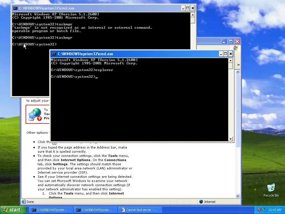The height and width of the screenshot is (214, 285).
Task: Minimize the back cmd.exe window
Action: (x=183, y=8)
